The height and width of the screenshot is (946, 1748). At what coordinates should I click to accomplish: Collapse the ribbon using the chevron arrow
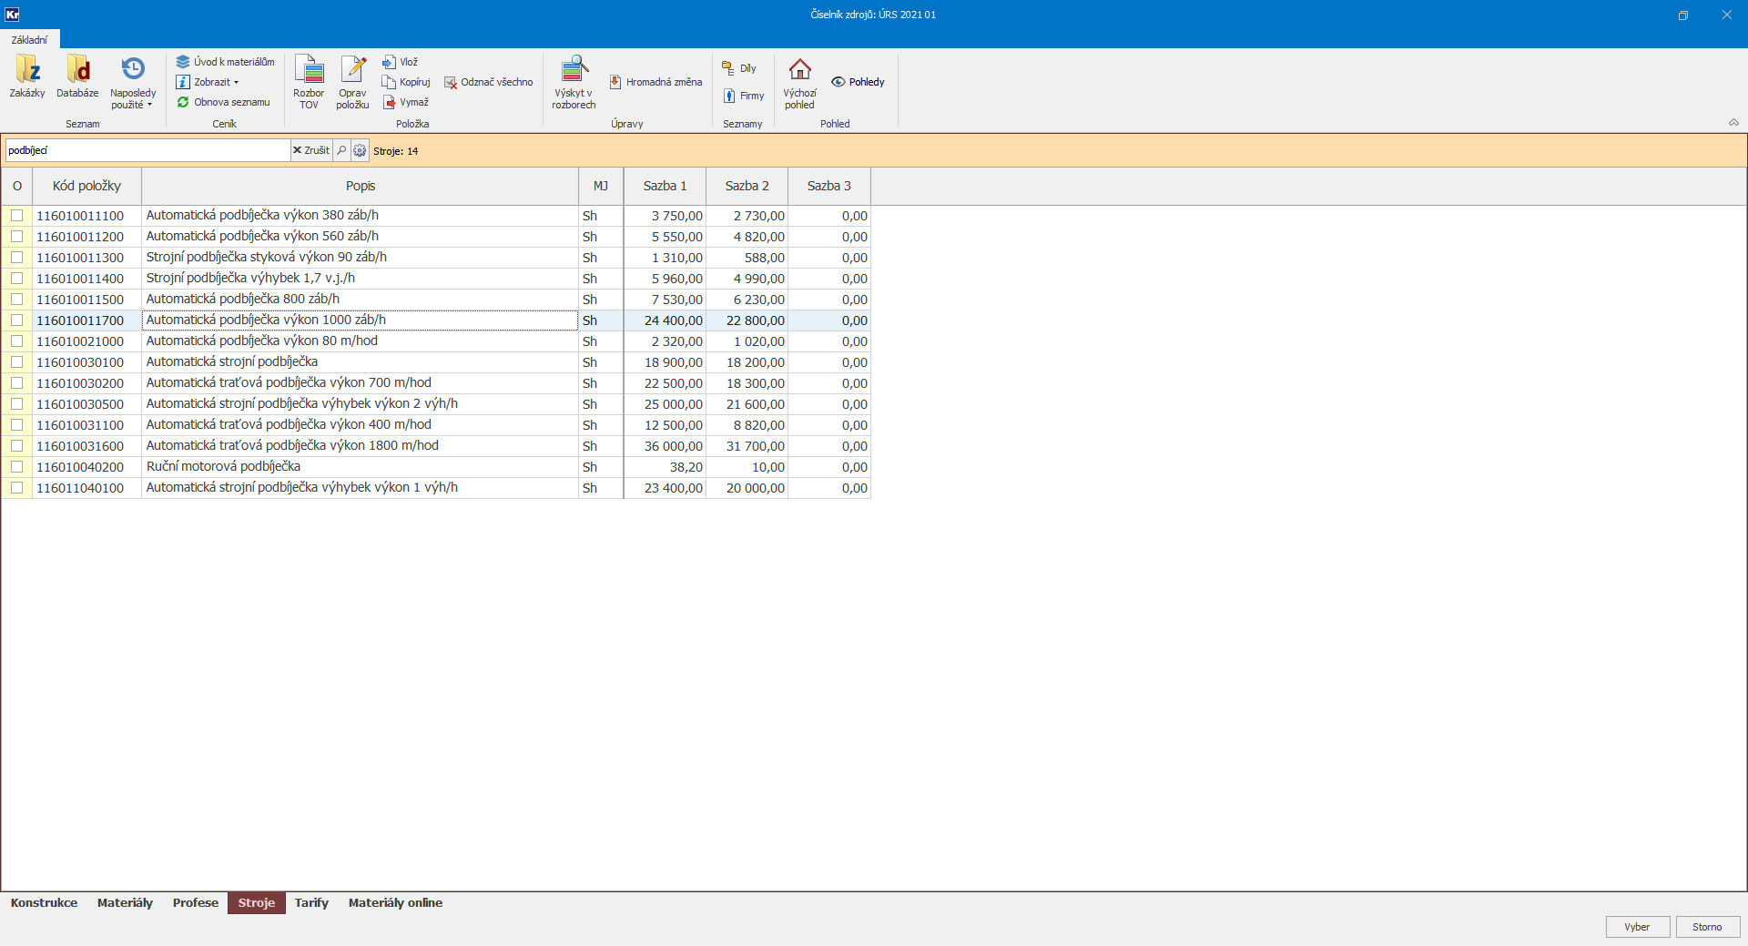click(1733, 123)
